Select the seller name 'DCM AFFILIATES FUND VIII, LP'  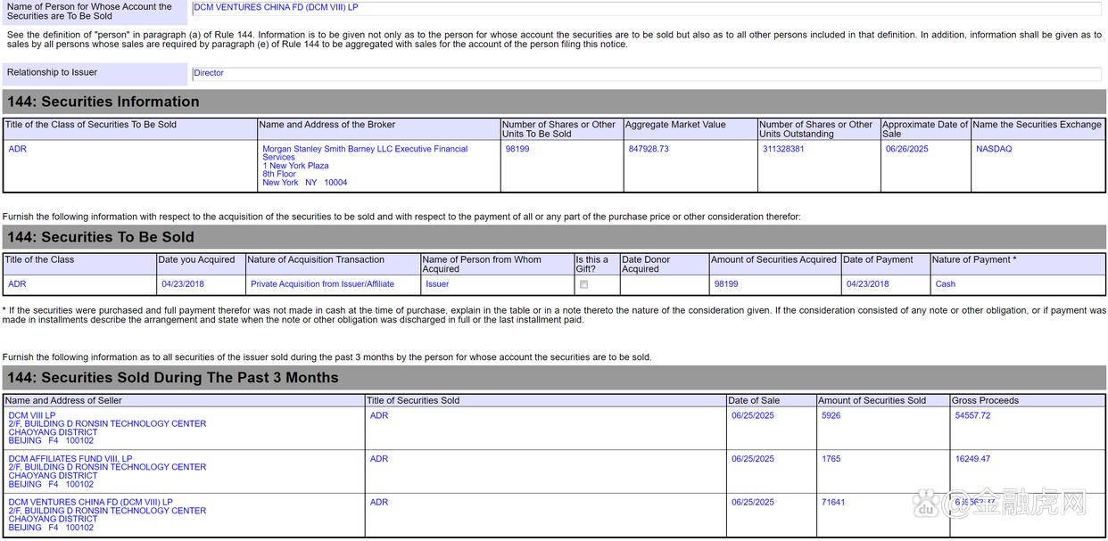point(70,459)
